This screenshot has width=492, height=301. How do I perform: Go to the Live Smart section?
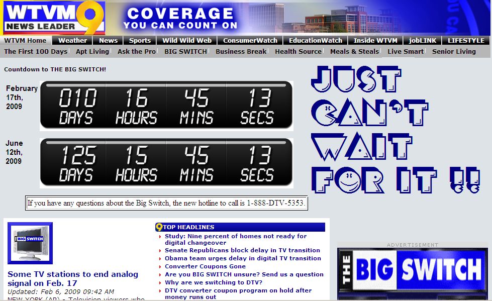[406, 51]
